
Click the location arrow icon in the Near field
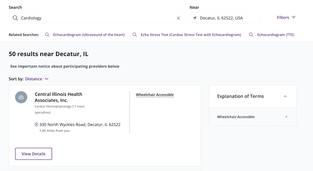(x=195, y=18)
